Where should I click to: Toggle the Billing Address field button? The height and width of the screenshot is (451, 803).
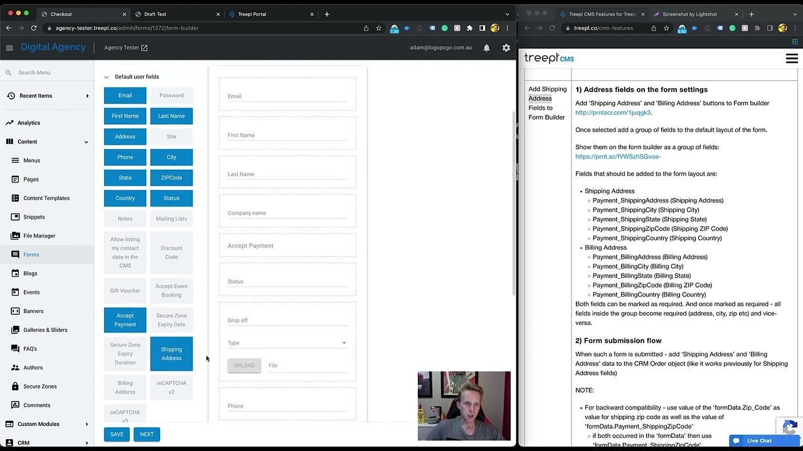tap(125, 388)
